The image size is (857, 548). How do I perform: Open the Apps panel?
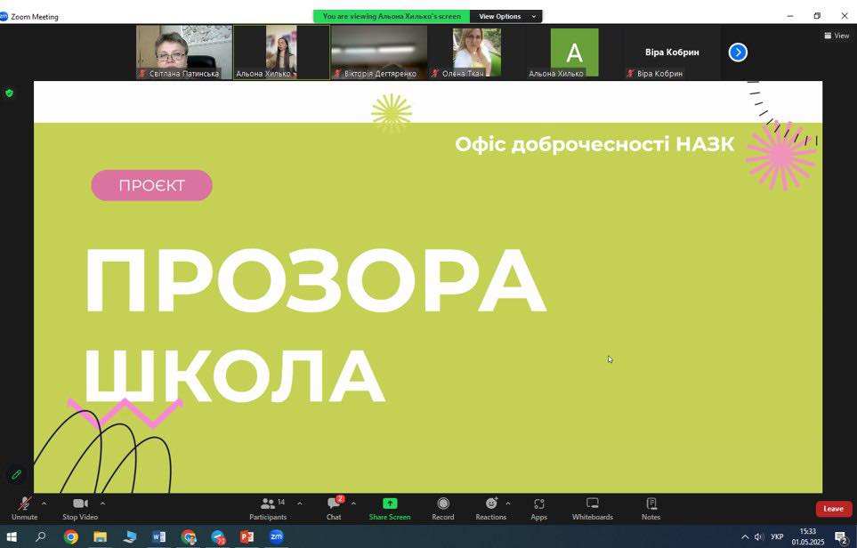click(538, 508)
